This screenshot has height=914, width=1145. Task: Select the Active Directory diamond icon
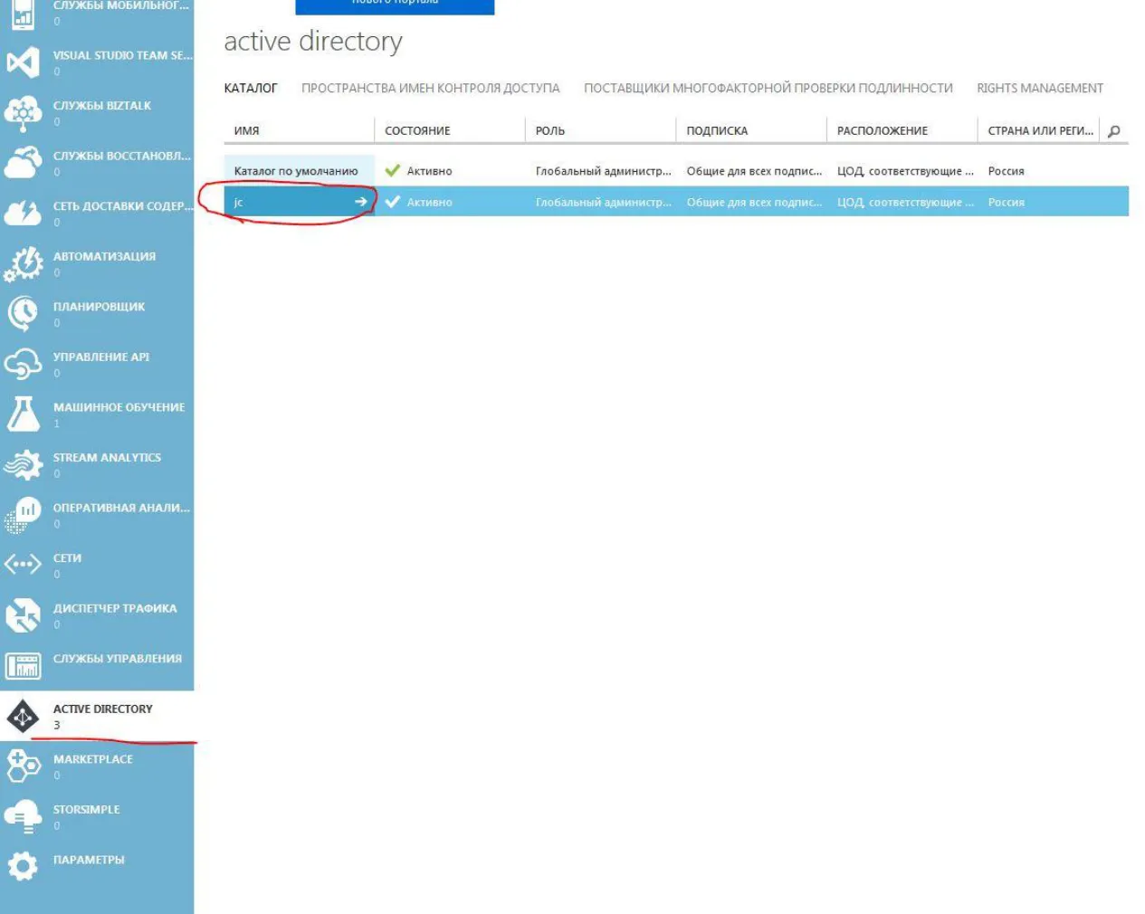tap(23, 717)
